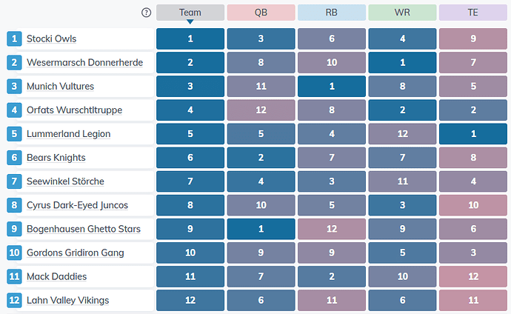The width and height of the screenshot is (511, 314).
Task: Sort by the Team column header
Action: tap(190, 13)
